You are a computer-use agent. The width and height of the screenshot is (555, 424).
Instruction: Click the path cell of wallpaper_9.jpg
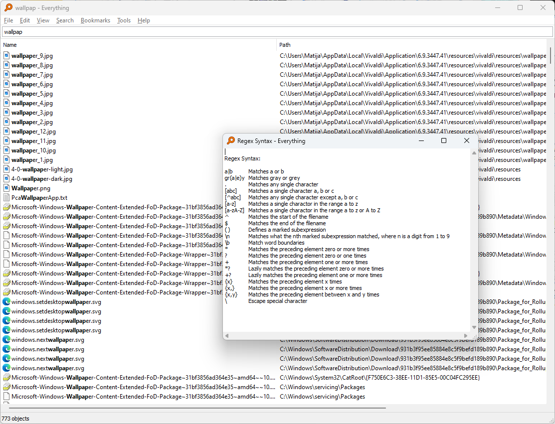coord(413,56)
